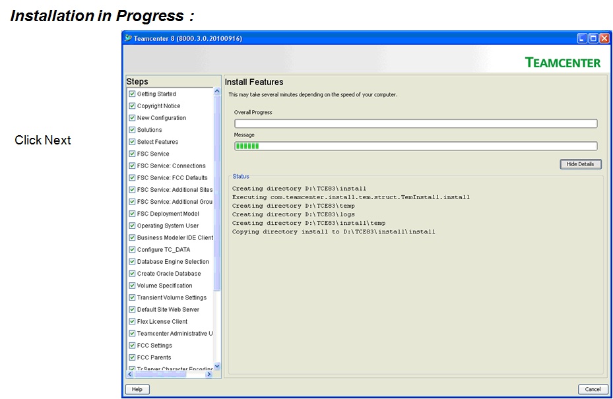Click the FCC Parents step icon
The height and width of the screenshot is (399, 613).
click(132, 357)
